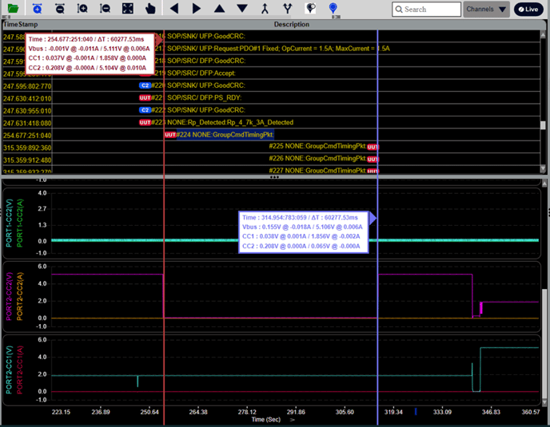Select the hand pan tool
This screenshot has width=550, height=427.
pos(150,9)
